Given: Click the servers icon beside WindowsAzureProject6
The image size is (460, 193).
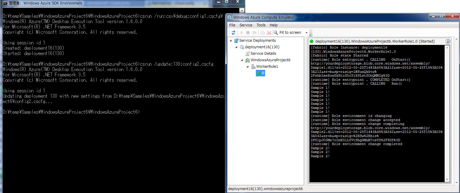Looking at the screenshot, I should click(247, 60).
